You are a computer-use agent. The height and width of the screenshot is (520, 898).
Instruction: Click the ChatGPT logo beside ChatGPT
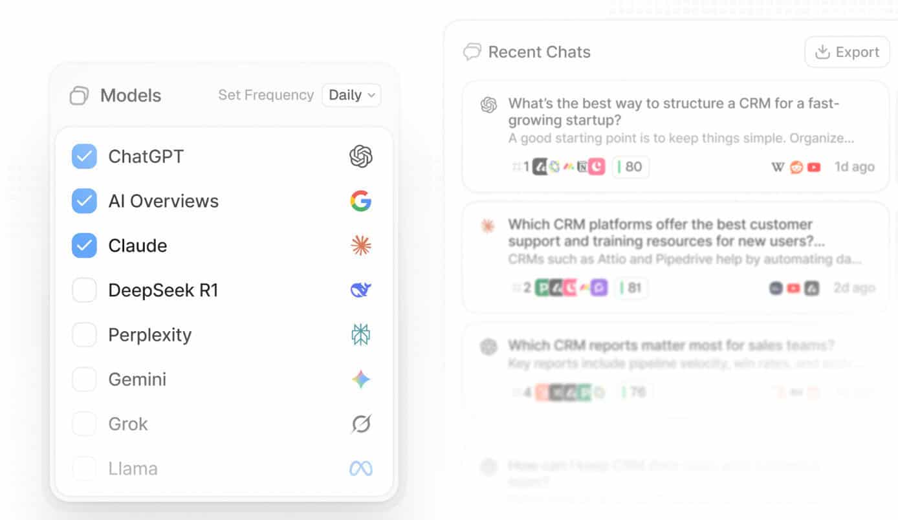pos(361,156)
